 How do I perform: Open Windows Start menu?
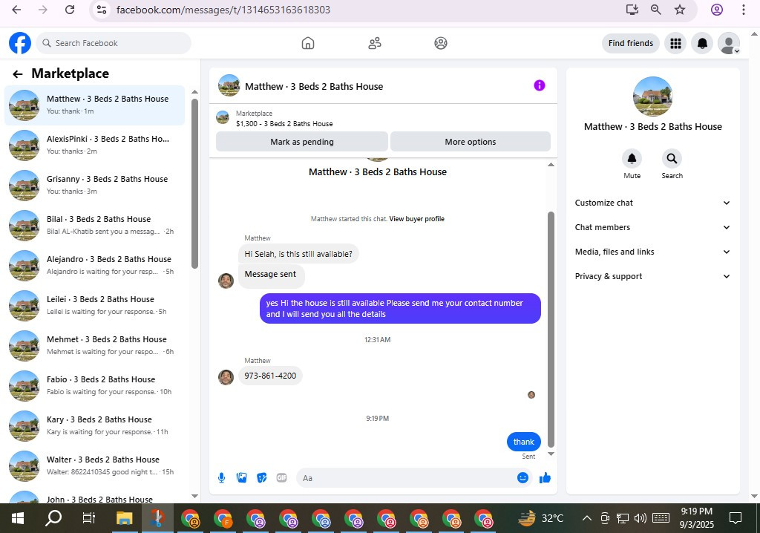18,518
